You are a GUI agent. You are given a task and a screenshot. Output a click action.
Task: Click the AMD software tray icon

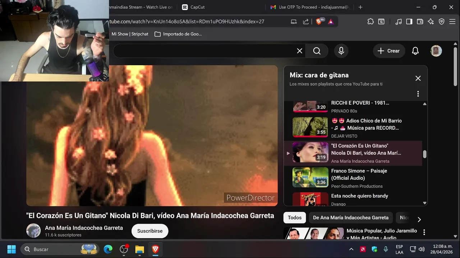[363, 249]
